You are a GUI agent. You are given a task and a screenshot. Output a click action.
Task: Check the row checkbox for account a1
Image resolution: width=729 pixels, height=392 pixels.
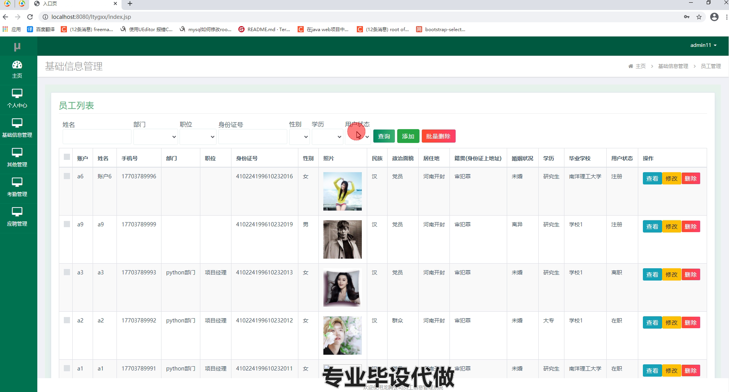[67, 368]
